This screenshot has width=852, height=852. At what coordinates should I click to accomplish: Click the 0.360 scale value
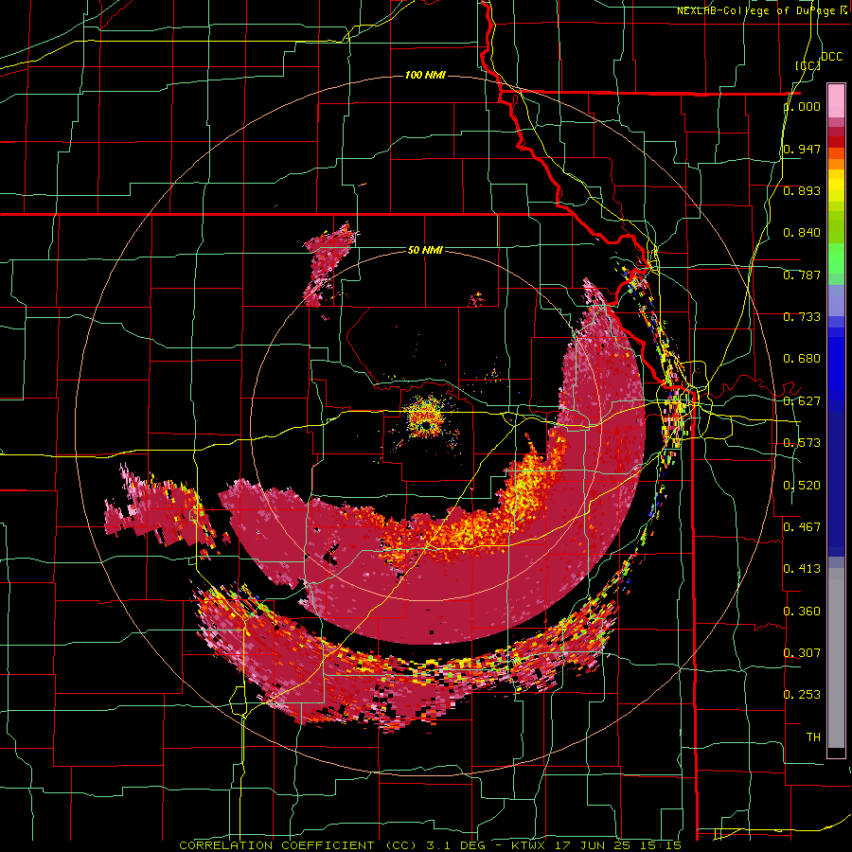[x=802, y=612]
